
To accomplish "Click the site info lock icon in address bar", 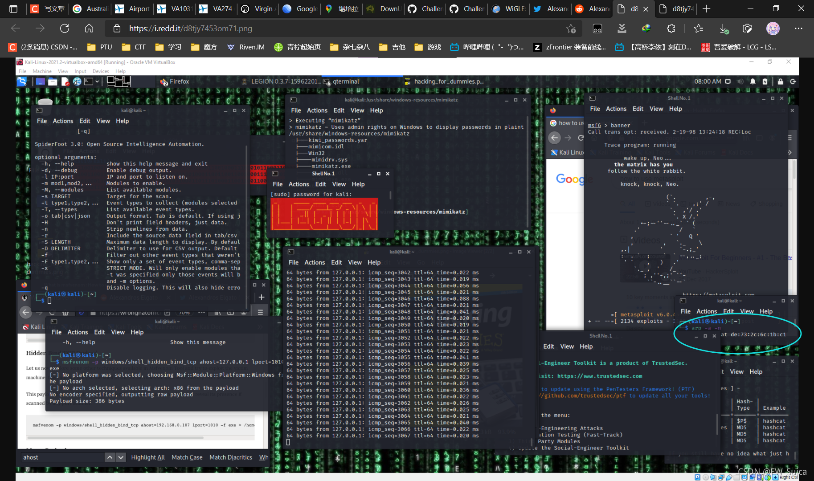I will click(117, 29).
